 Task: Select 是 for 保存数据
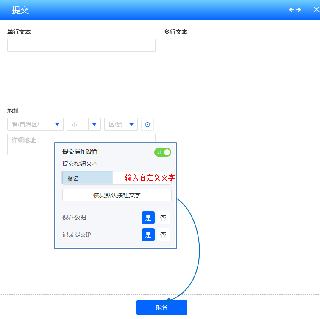pyautogui.click(x=148, y=218)
